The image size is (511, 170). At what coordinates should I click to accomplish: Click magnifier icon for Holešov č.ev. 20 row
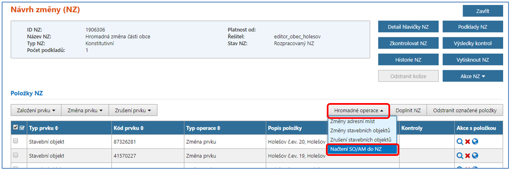point(460,142)
